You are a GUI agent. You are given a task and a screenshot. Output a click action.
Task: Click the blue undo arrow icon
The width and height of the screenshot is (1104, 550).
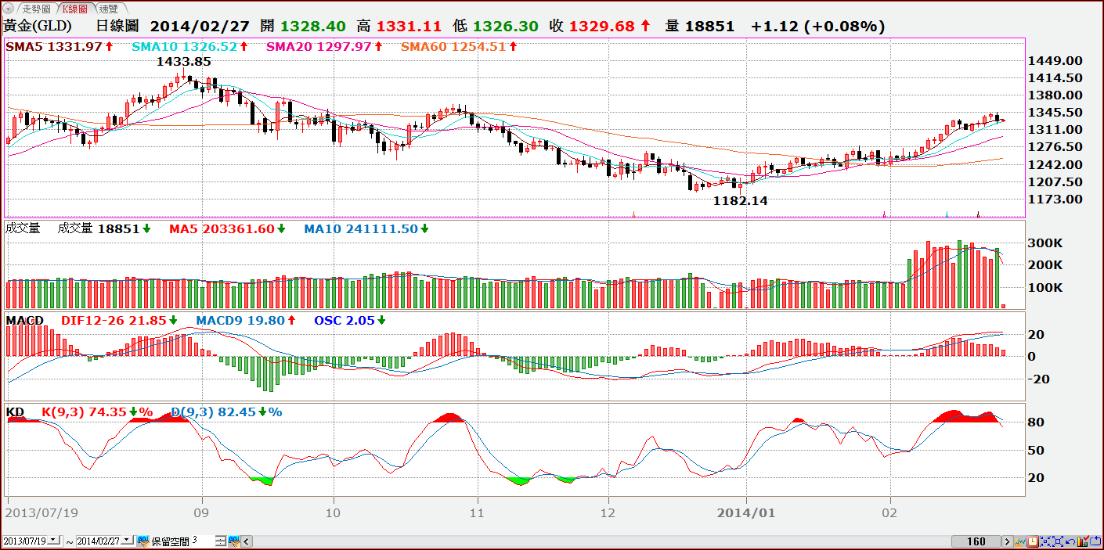[x=1070, y=541]
